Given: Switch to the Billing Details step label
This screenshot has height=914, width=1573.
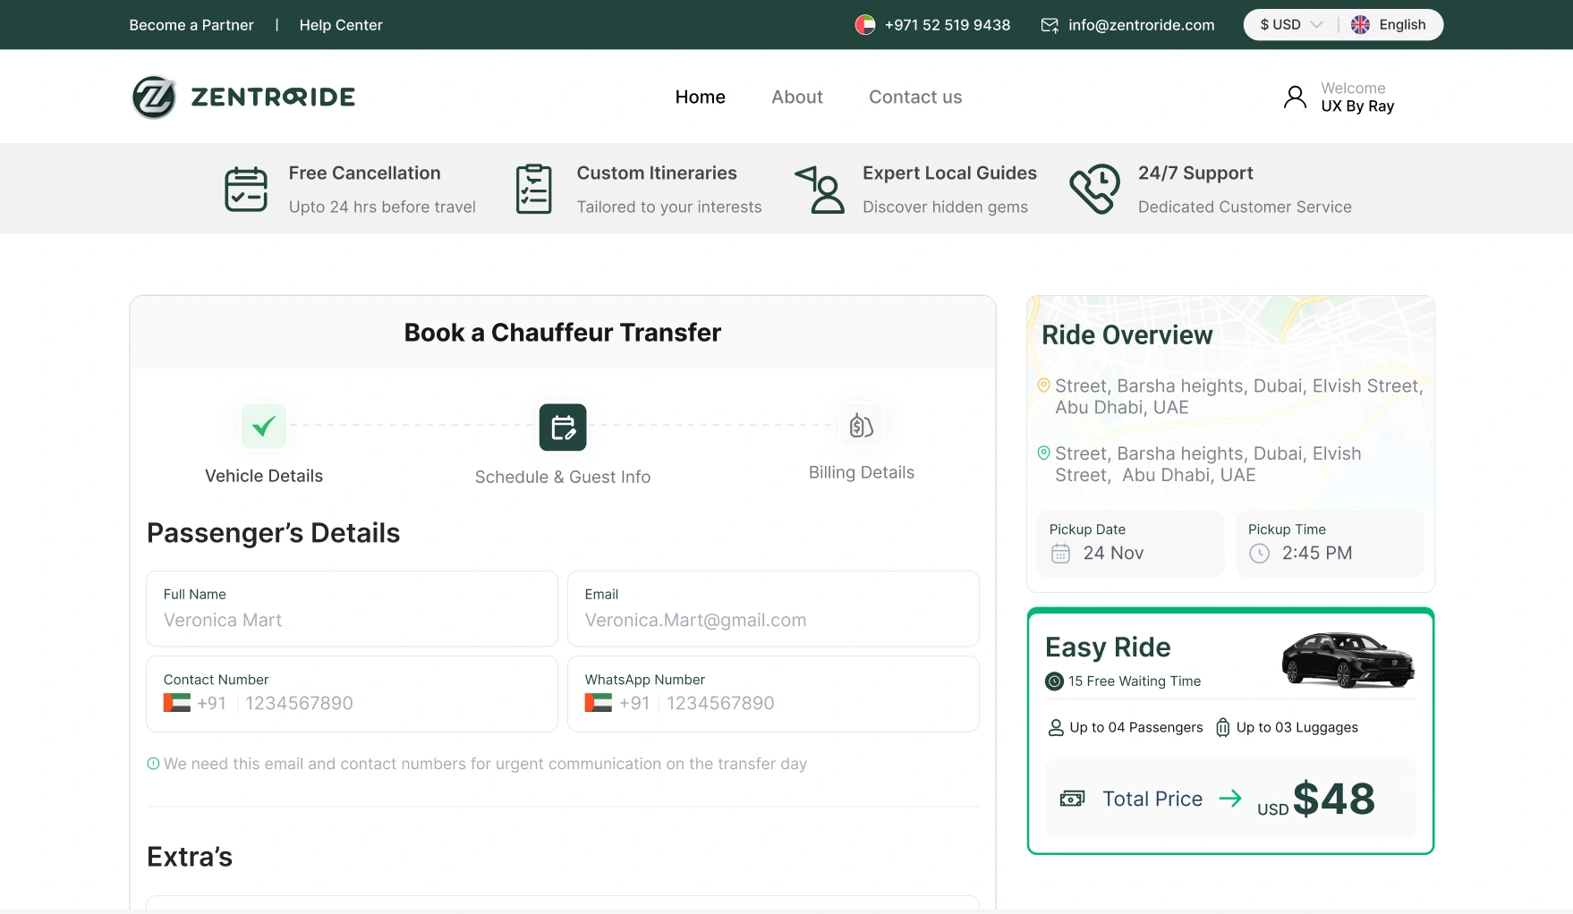Looking at the screenshot, I should coord(862,472).
